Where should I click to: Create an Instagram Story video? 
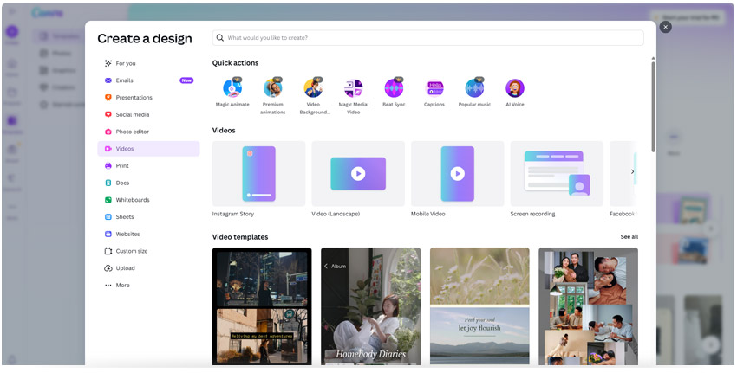(259, 174)
